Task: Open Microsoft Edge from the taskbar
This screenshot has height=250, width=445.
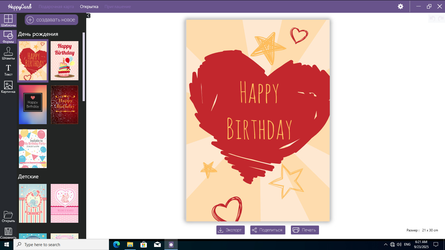Action: 117,244
